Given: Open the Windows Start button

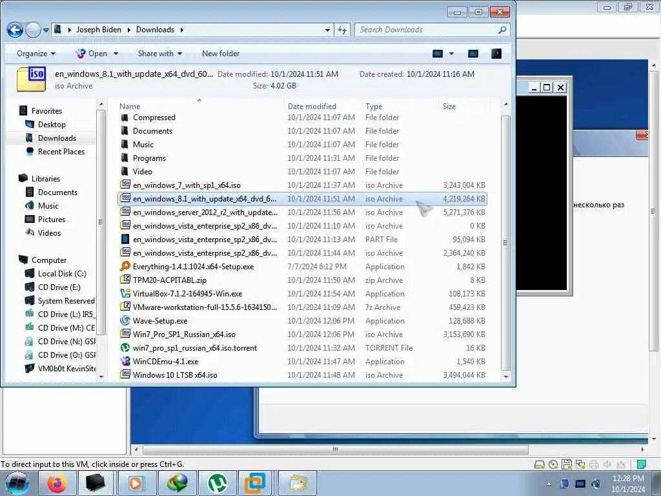Looking at the screenshot, I should [17, 483].
